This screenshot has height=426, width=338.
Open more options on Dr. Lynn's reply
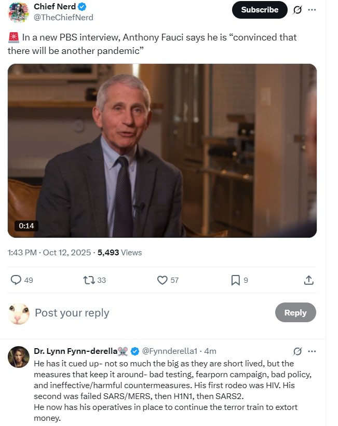[x=312, y=351]
